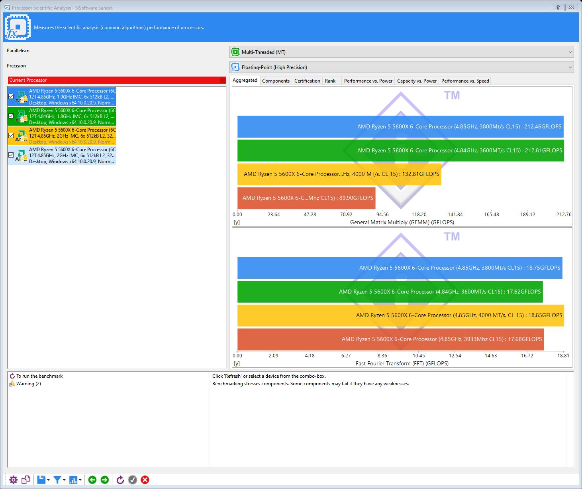The image size is (582, 489).
Task: Click the 'Precision' label
Action: click(x=16, y=66)
